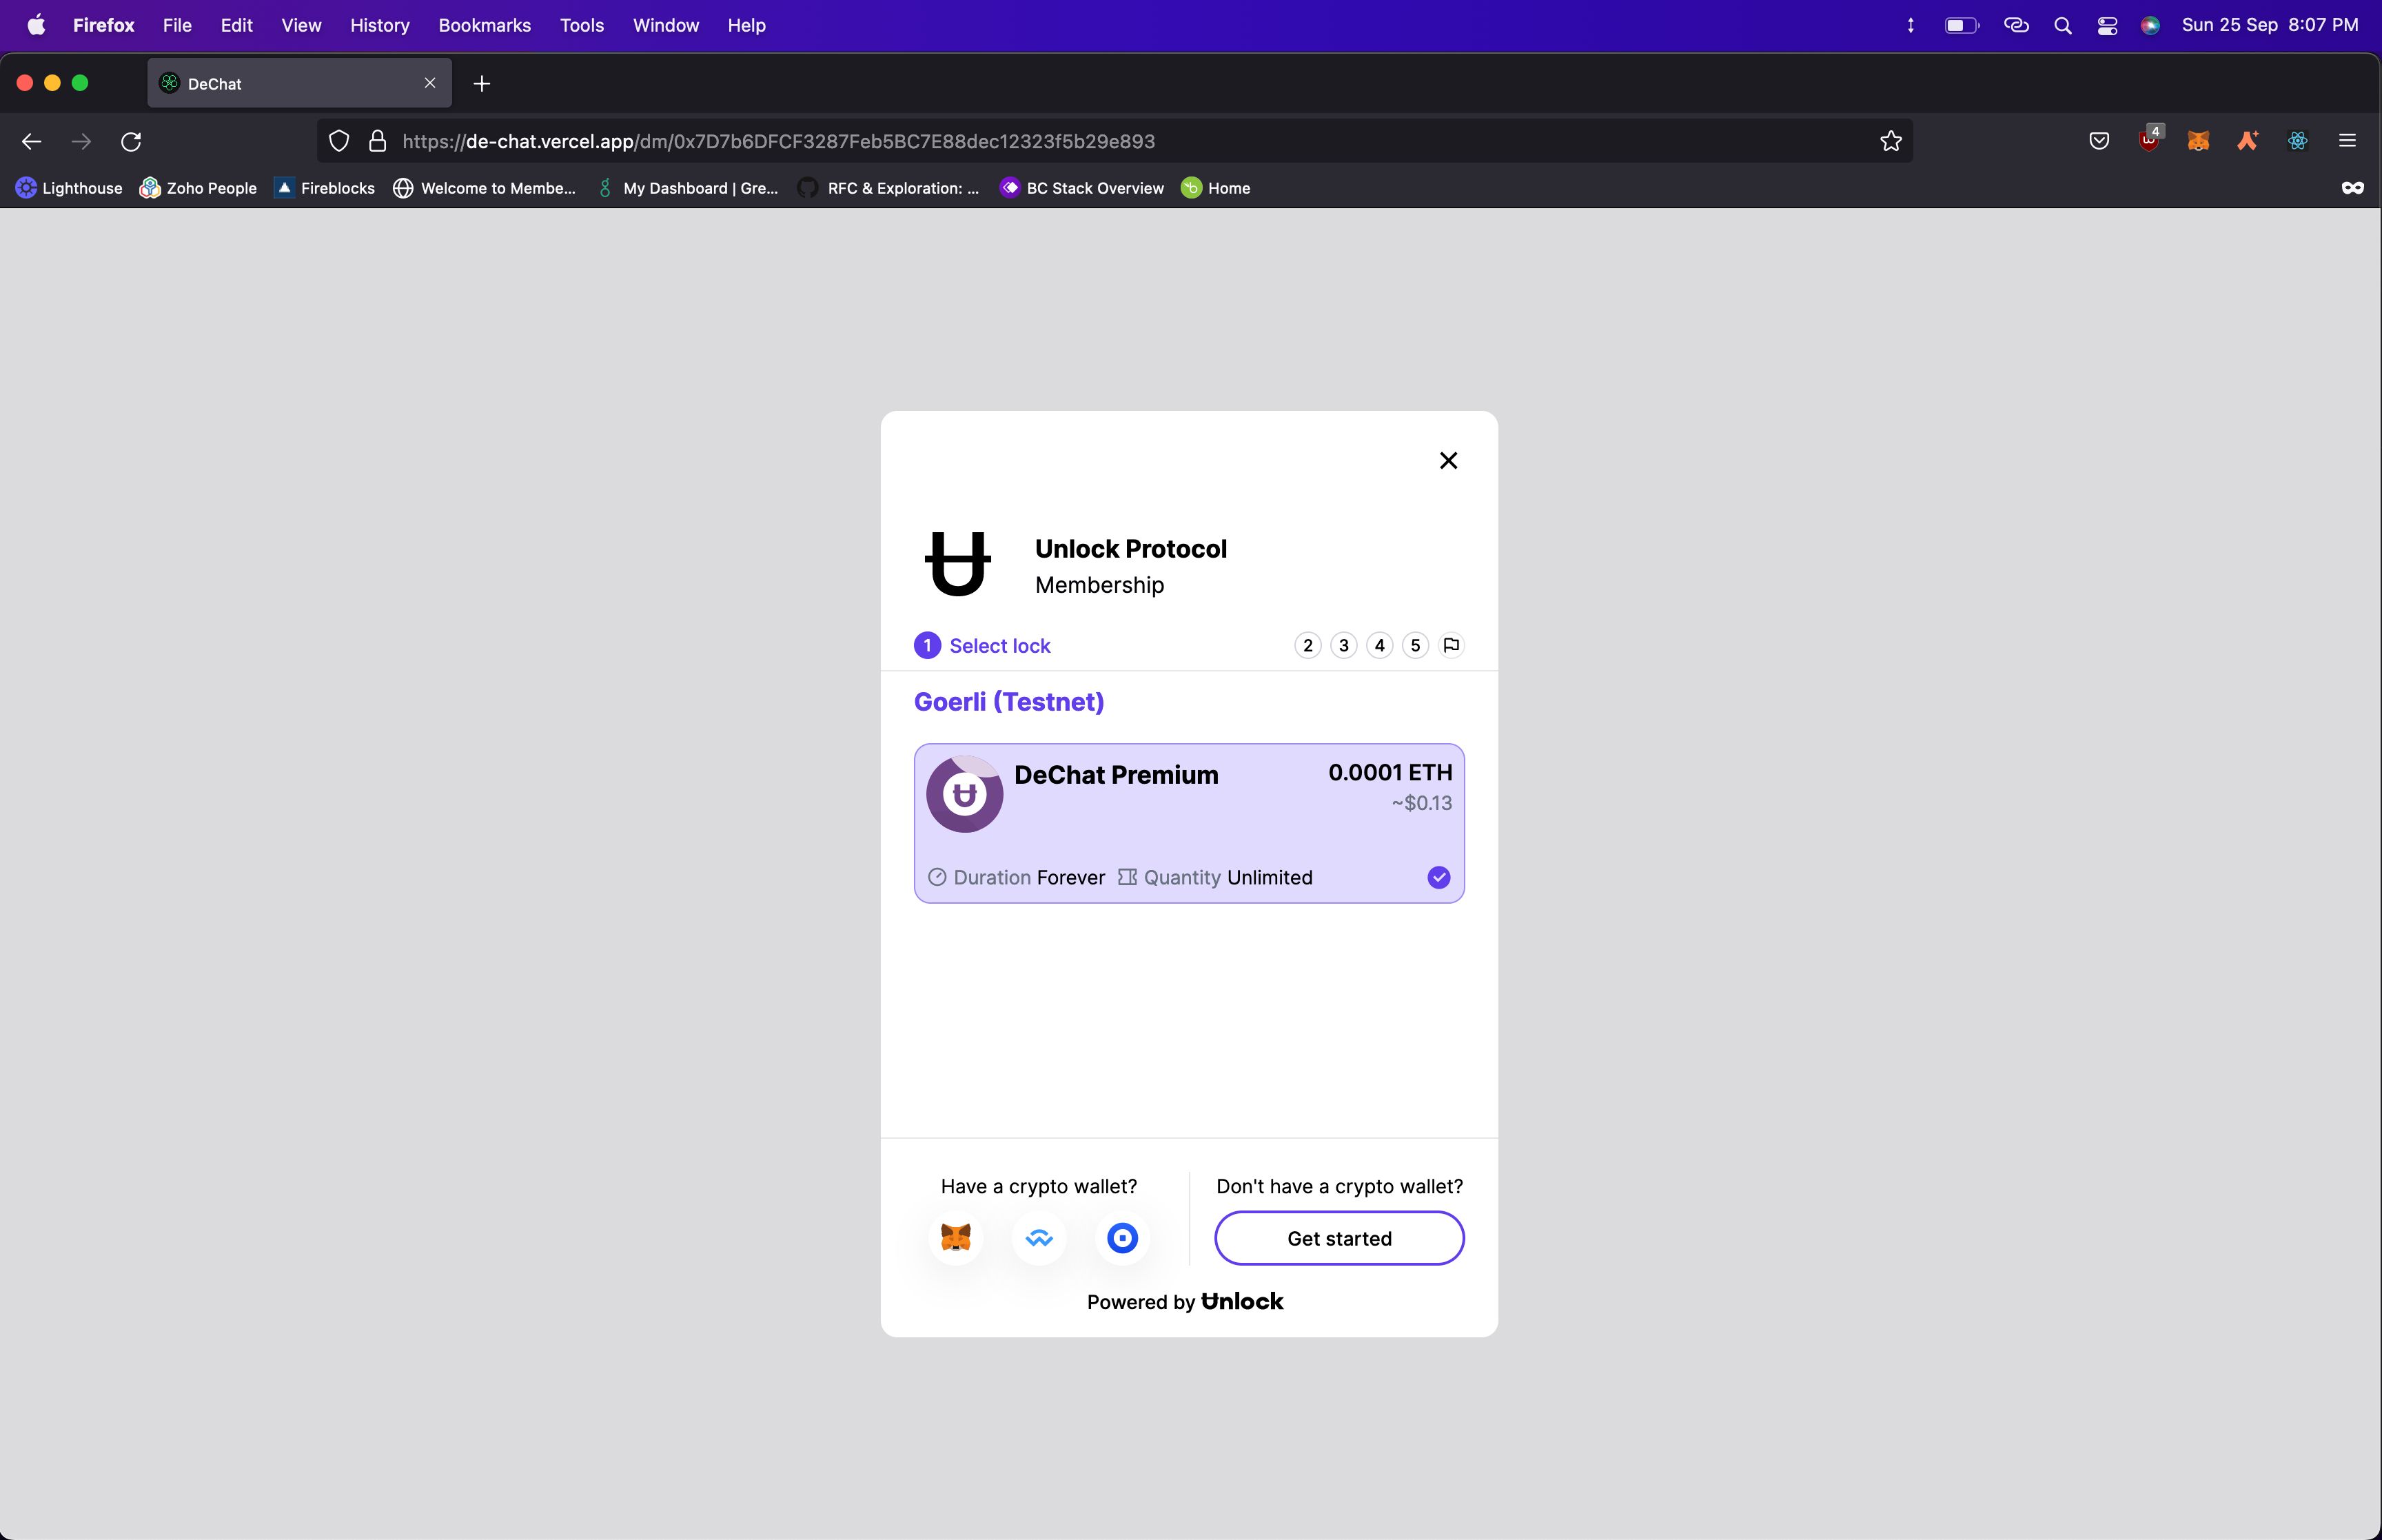
Task: Click the forward navigation arrow
Action: pyautogui.click(x=81, y=141)
